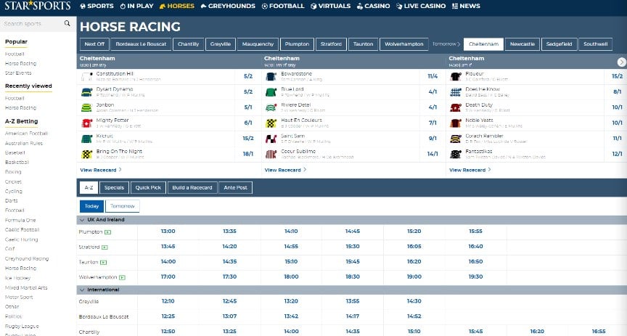Click Does He Know silks icon
Viewport: 627px width, 336px height.
pyautogui.click(x=456, y=92)
